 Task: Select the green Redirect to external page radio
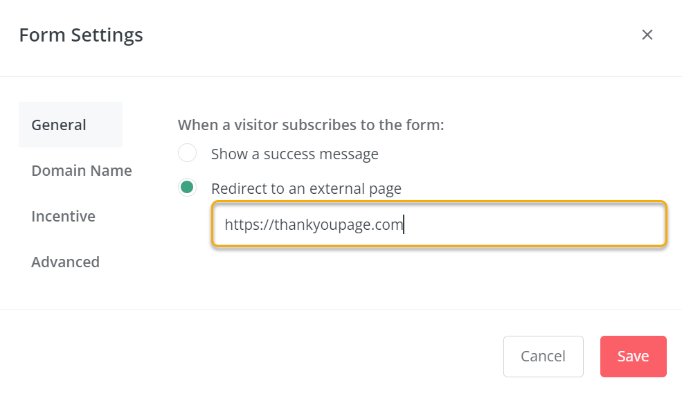187,188
